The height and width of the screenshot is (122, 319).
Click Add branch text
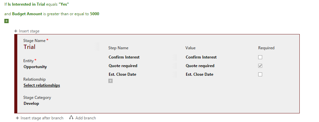tap(86, 118)
